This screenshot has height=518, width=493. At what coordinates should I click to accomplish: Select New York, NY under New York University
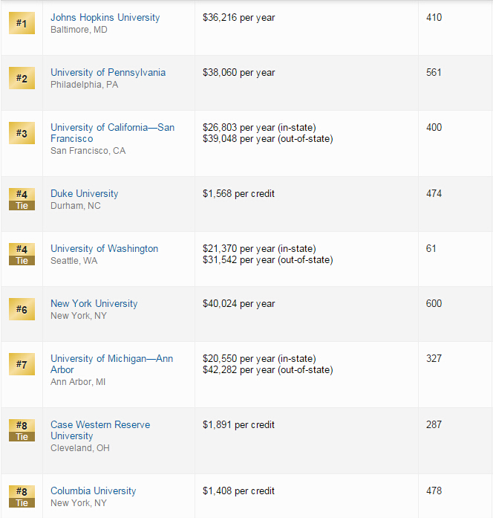point(79,316)
